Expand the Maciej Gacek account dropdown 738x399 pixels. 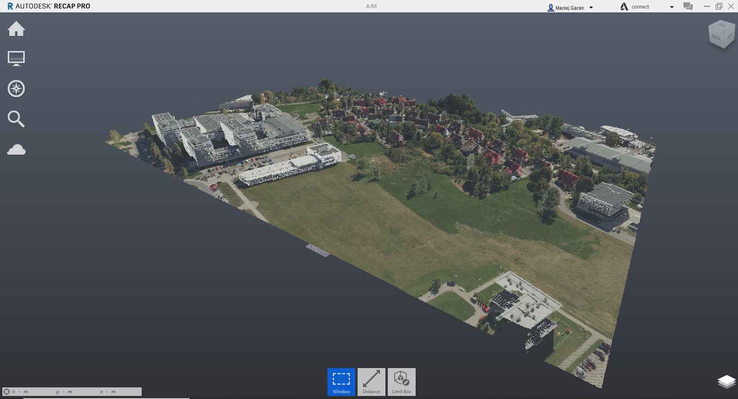click(591, 7)
